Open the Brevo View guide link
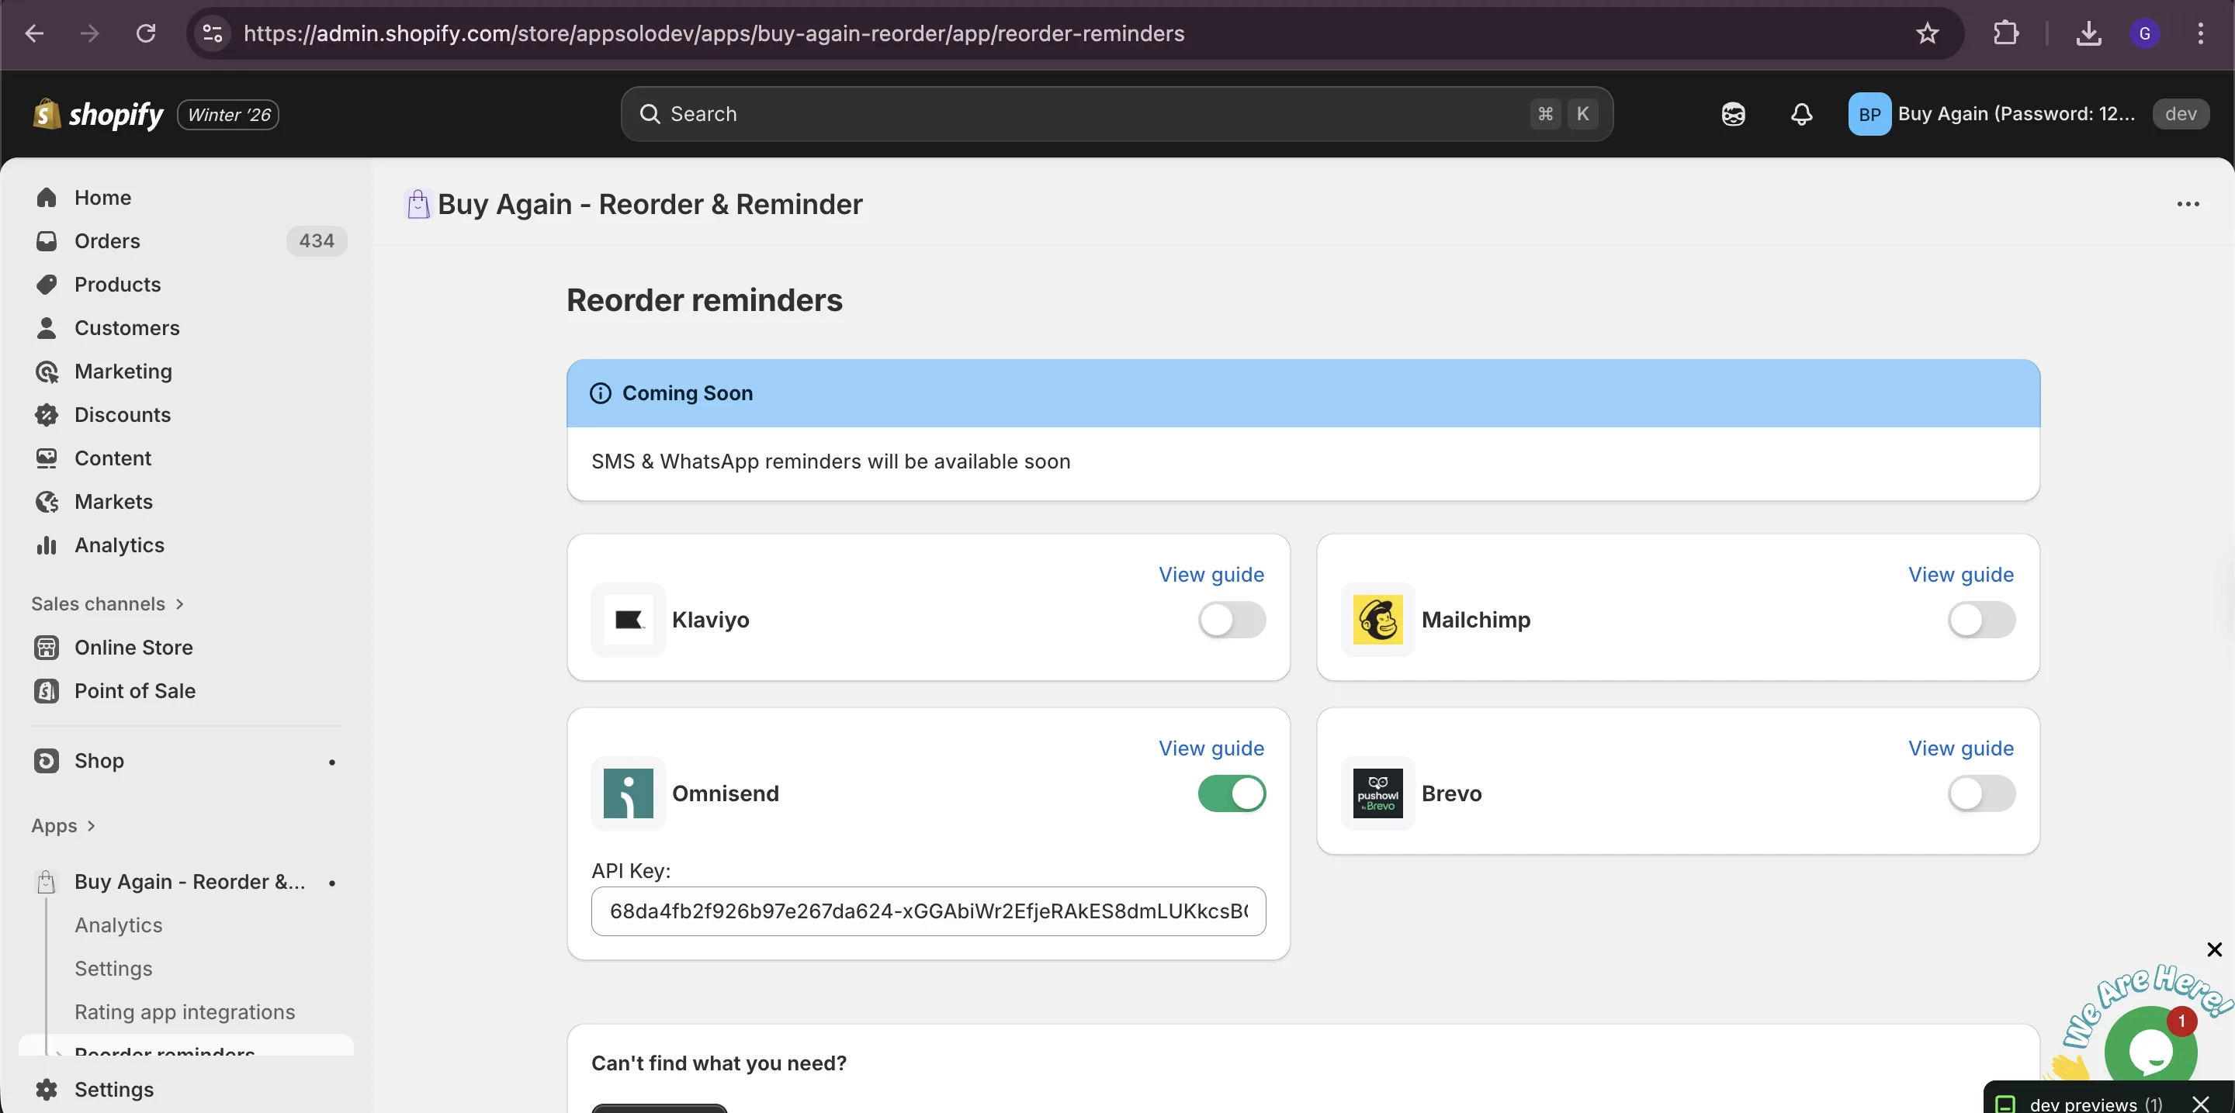 (x=1961, y=748)
